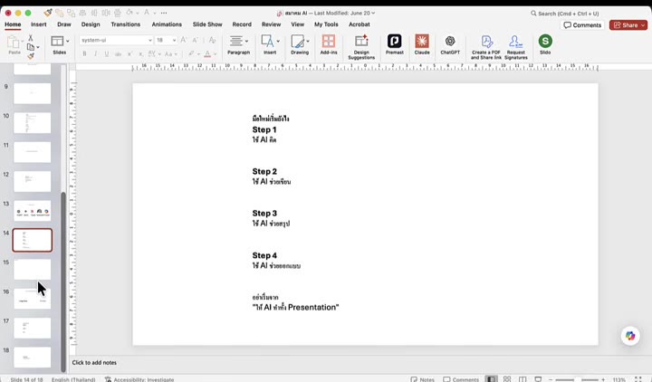
Task: Open the Change Case Aa dropdown
Action: point(170,54)
